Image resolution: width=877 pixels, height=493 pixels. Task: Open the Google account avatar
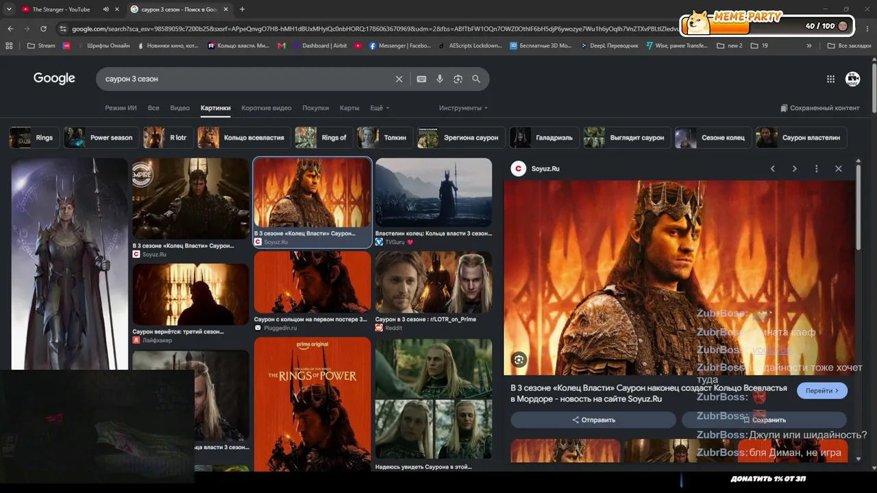852,79
